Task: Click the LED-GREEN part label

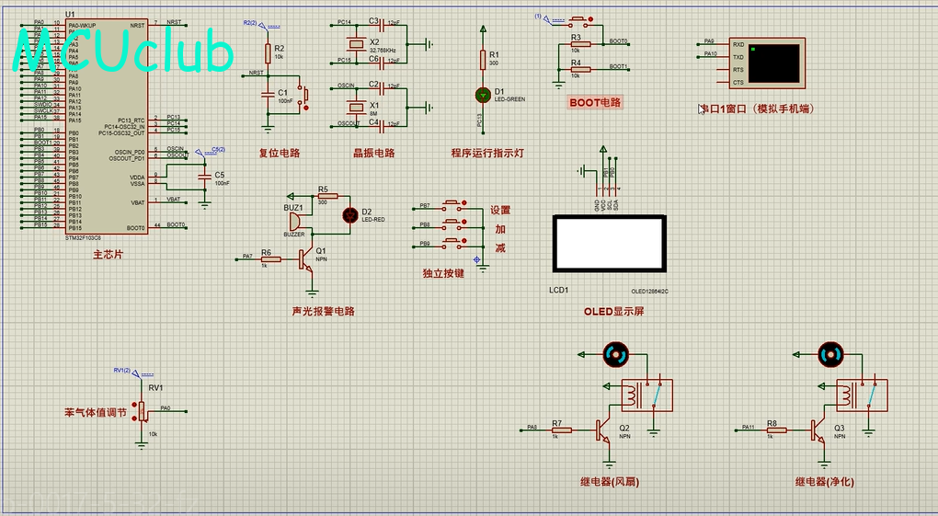Action: coord(509,99)
